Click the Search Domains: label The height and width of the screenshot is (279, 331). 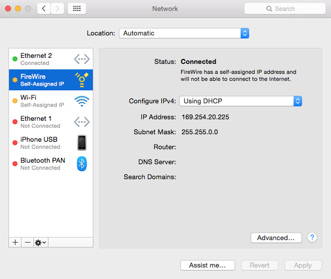click(x=150, y=177)
